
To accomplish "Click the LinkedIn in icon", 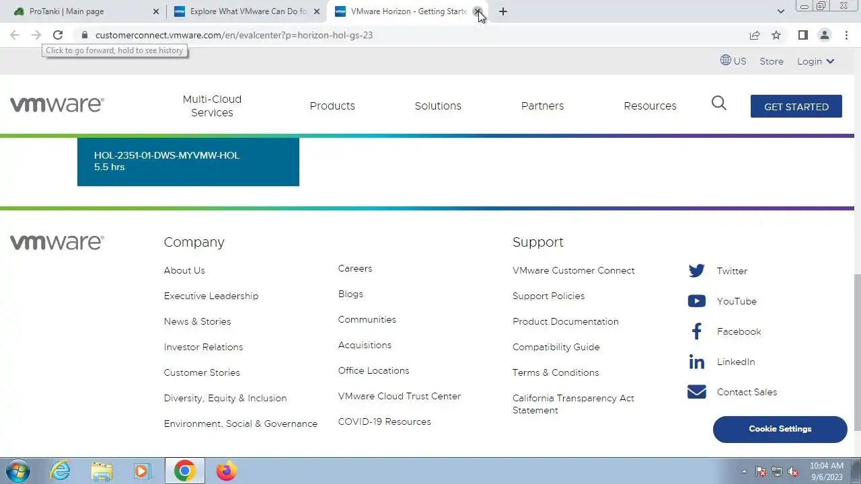I will point(697,362).
